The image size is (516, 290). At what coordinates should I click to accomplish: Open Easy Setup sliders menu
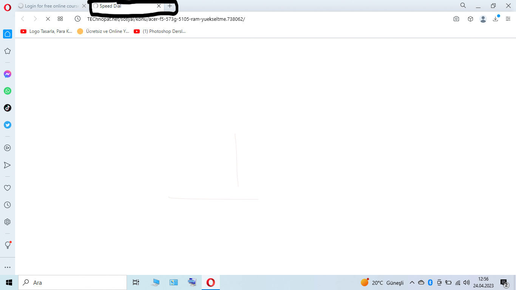(x=508, y=19)
